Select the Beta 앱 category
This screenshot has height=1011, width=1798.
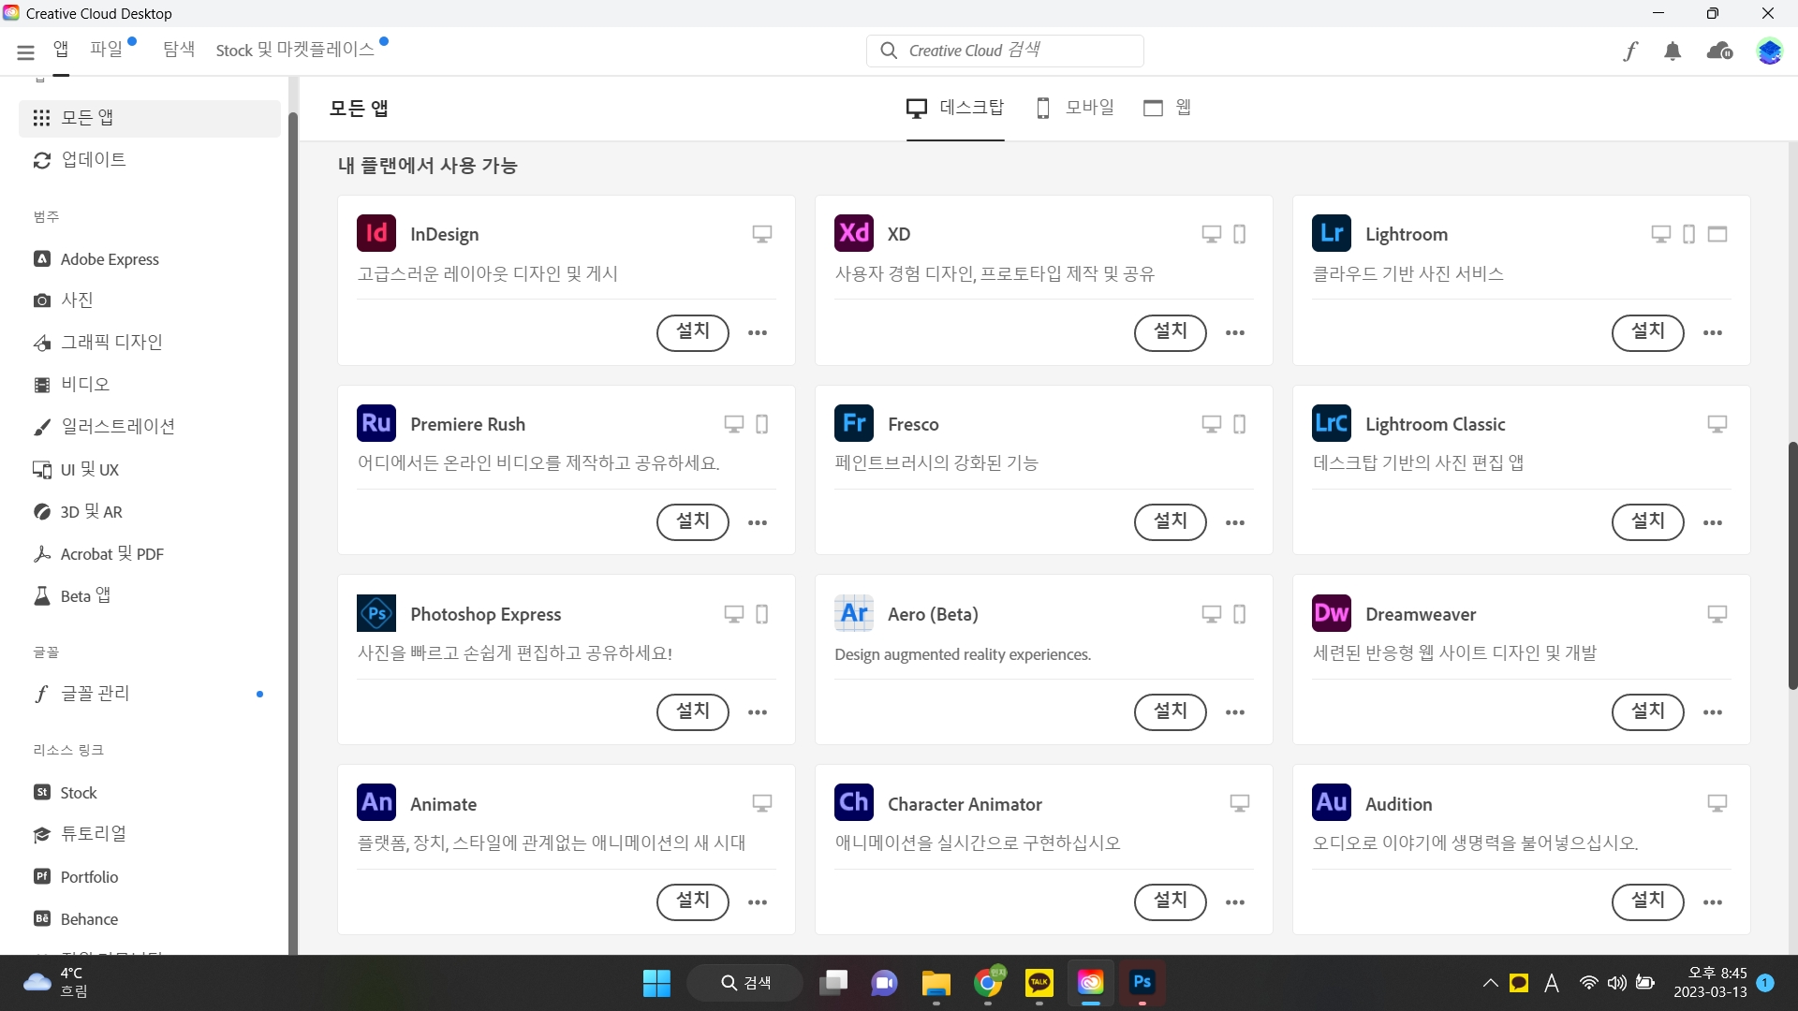click(150, 595)
